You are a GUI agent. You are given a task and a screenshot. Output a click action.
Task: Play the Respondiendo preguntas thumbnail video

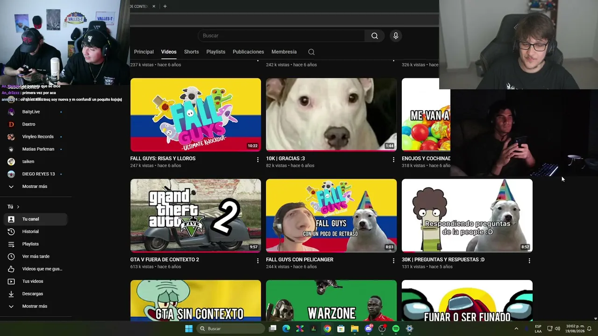[467, 216]
